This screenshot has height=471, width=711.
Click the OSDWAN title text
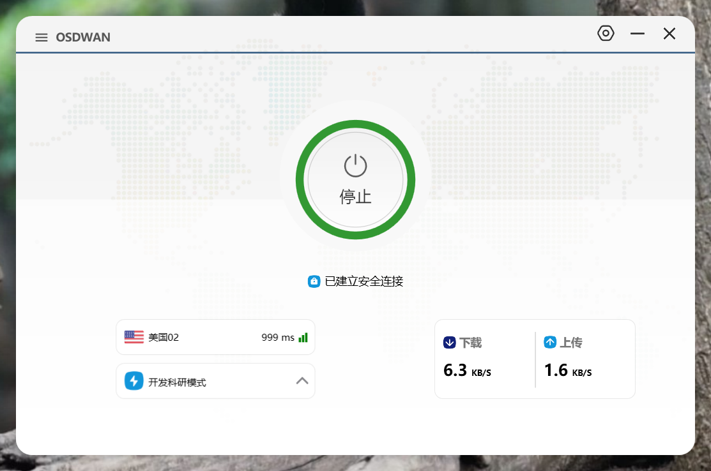point(83,38)
